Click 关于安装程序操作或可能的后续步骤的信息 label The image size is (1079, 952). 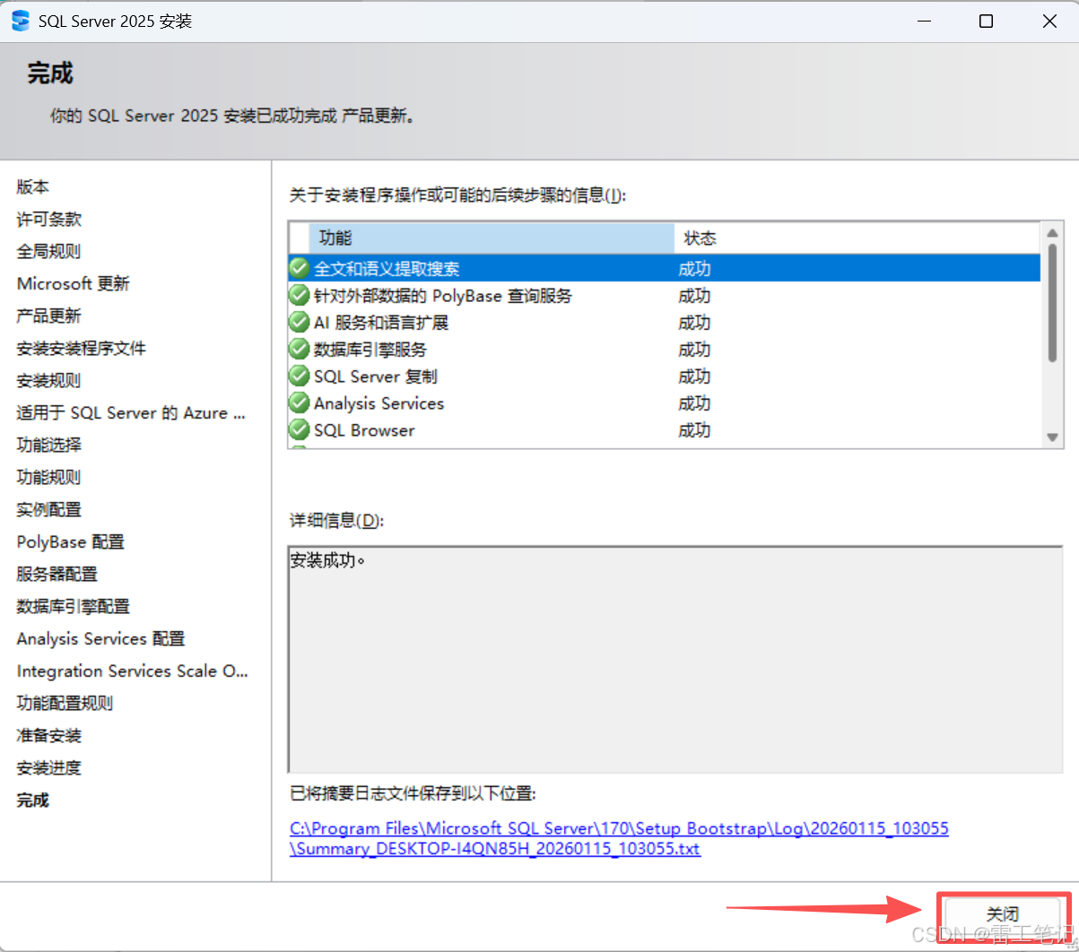(x=457, y=195)
